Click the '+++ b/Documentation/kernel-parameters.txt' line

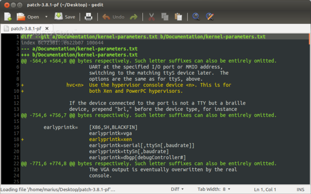tap(79, 55)
